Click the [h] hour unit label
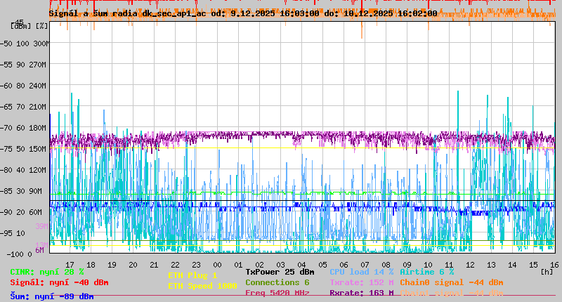This screenshot has height=302, width=562. click(x=547, y=272)
